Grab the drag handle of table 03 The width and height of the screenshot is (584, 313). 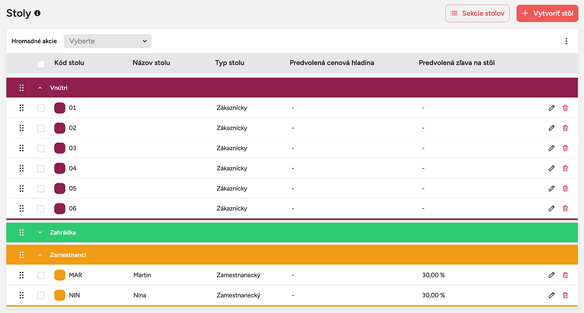(21, 148)
